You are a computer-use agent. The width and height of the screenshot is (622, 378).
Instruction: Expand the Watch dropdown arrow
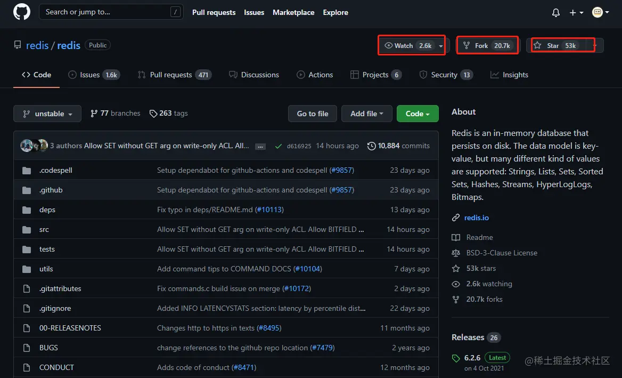coord(441,46)
